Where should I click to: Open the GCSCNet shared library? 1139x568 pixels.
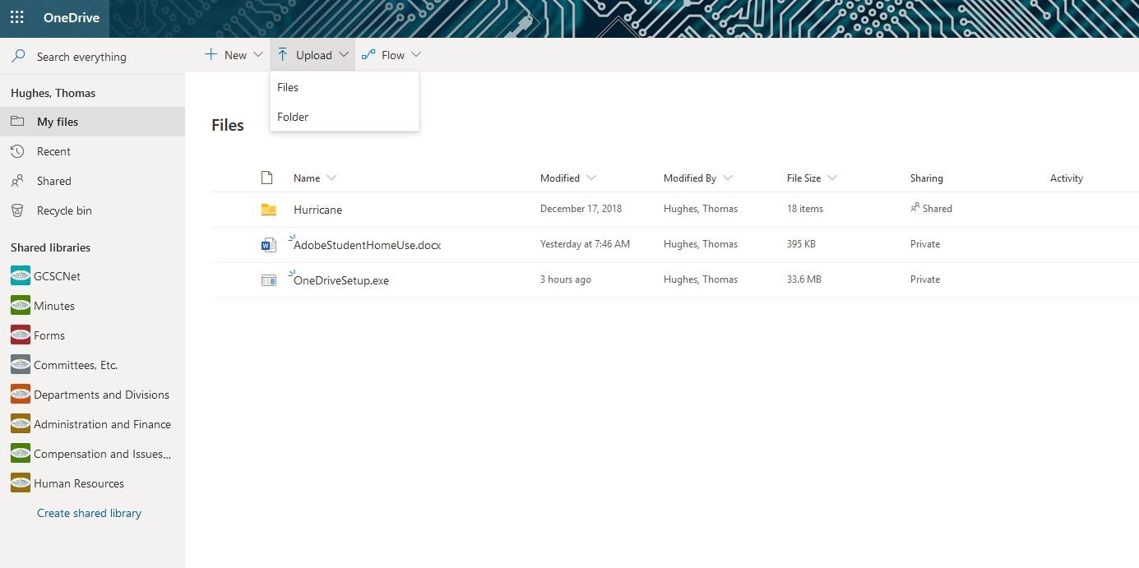pos(92,276)
